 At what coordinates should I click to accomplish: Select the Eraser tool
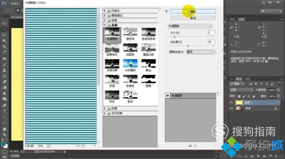(x=4, y=82)
